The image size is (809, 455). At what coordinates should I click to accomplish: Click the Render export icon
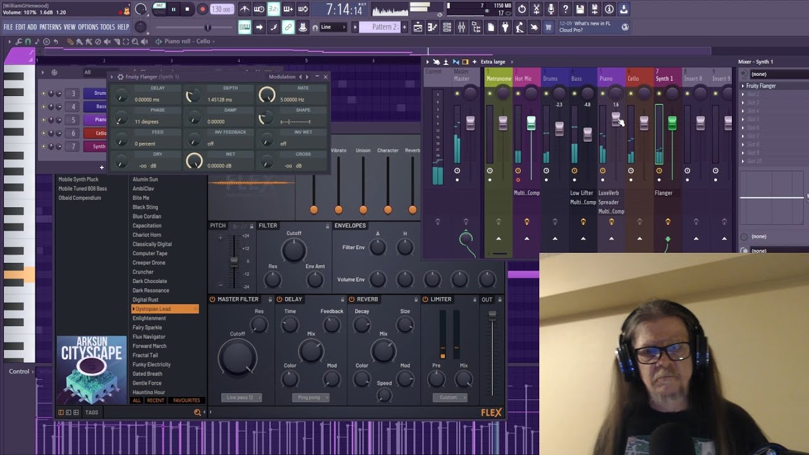pos(595,9)
